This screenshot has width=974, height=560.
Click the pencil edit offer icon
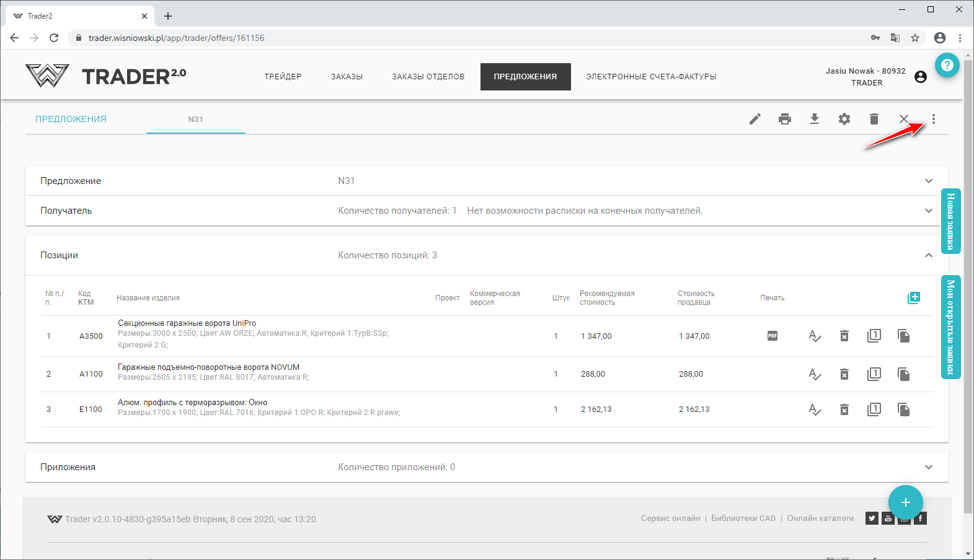[755, 119]
